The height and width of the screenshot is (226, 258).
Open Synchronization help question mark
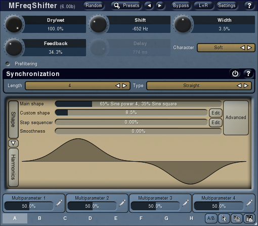coord(248,73)
